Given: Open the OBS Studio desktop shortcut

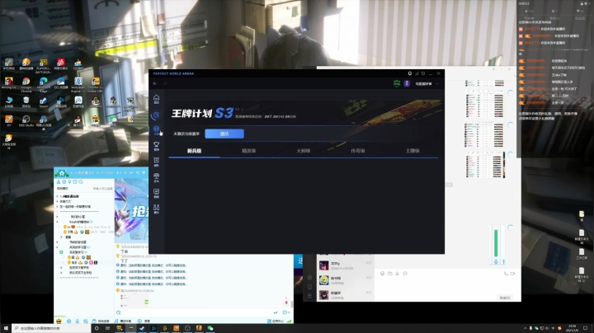Looking at the screenshot, I should [26, 120].
